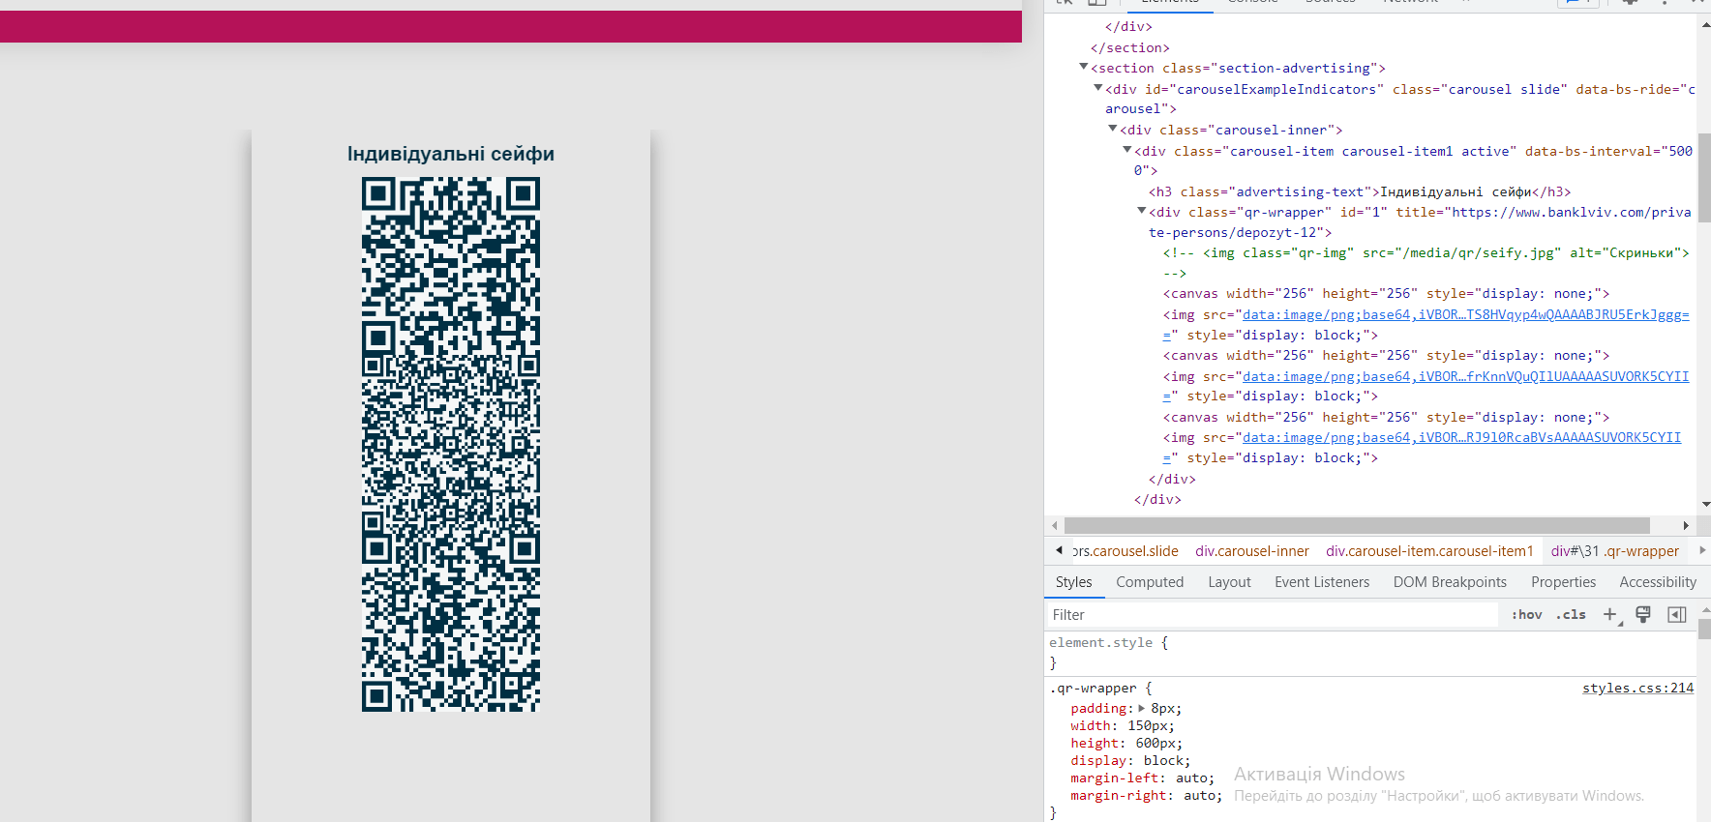Screen dimensions: 1711x822
Task: Open the Layout tab
Action: point(1229,582)
